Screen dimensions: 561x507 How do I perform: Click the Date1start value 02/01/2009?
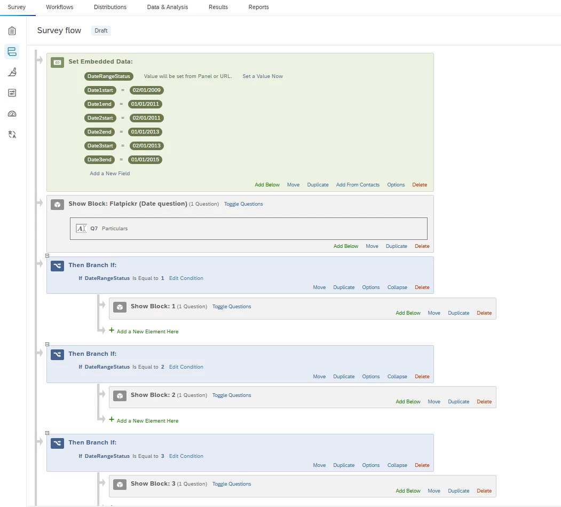coord(147,90)
